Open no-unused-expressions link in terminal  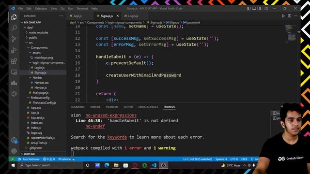point(111,115)
